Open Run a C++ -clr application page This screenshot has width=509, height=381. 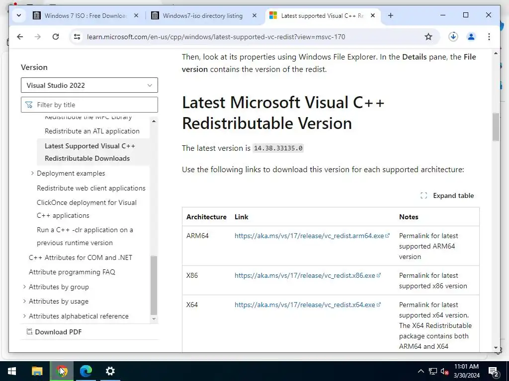[x=85, y=236]
